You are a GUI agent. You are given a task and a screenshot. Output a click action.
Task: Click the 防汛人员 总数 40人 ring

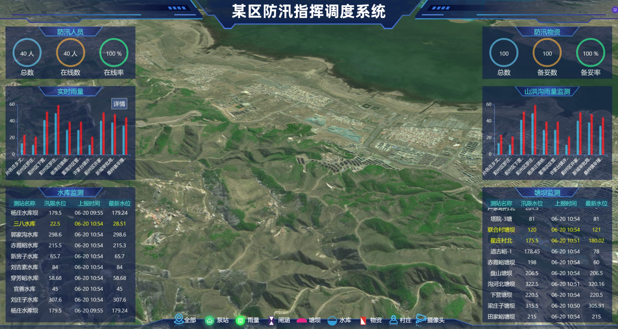pyautogui.click(x=27, y=53)
